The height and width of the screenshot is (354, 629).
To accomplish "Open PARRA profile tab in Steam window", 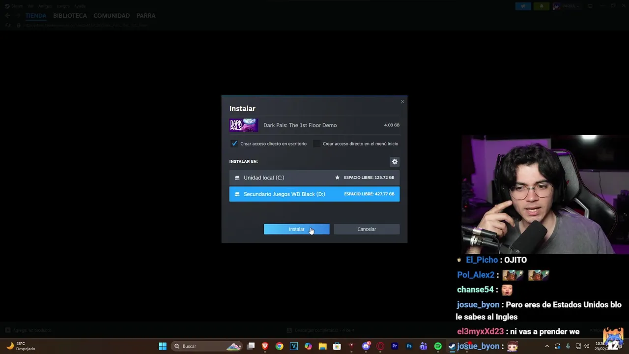I will (146, 16).
